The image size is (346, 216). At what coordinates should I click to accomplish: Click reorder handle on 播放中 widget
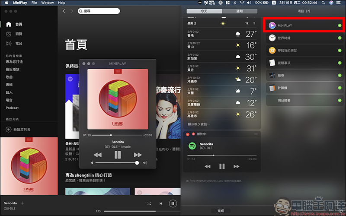pos(256,134)
